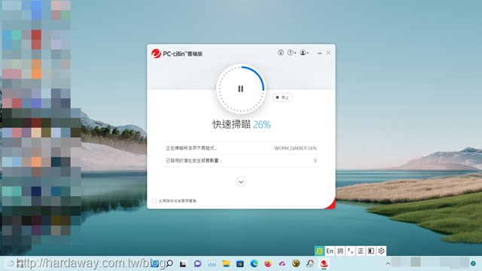This screenshot has width=482, height=271.
Task: Toggle IME half/full width button
Action: tap(371, 251)
